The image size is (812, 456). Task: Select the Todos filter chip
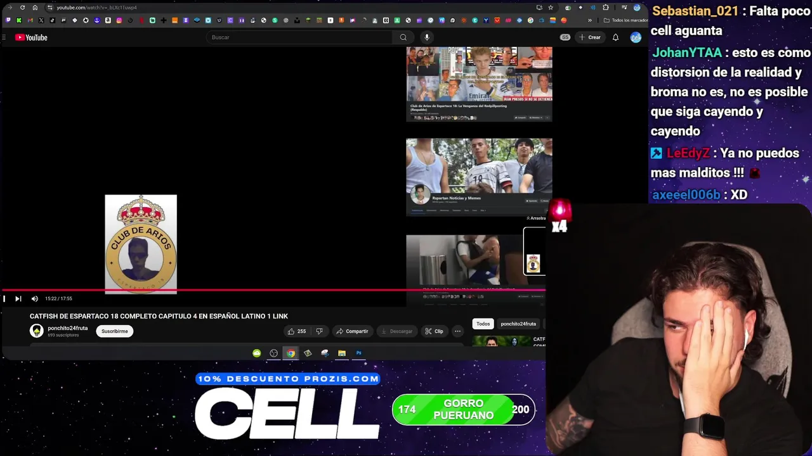pyautogui.click(x=483, y=324)
